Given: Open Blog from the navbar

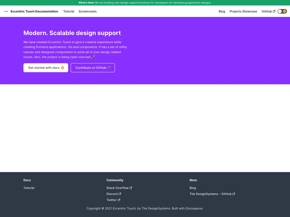Looking at the screenshot, I should tap(222, 11).
